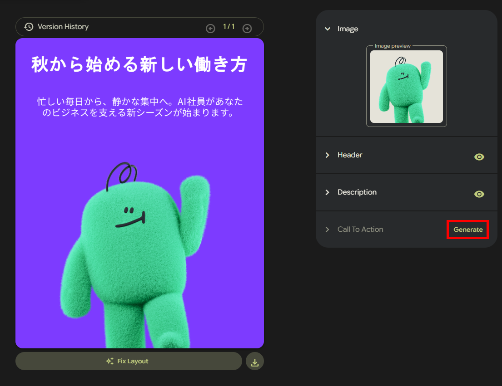Toggle Header visibility eye icon
The image size is (502, 386).
pyautogui.click(x=479, y=157)
